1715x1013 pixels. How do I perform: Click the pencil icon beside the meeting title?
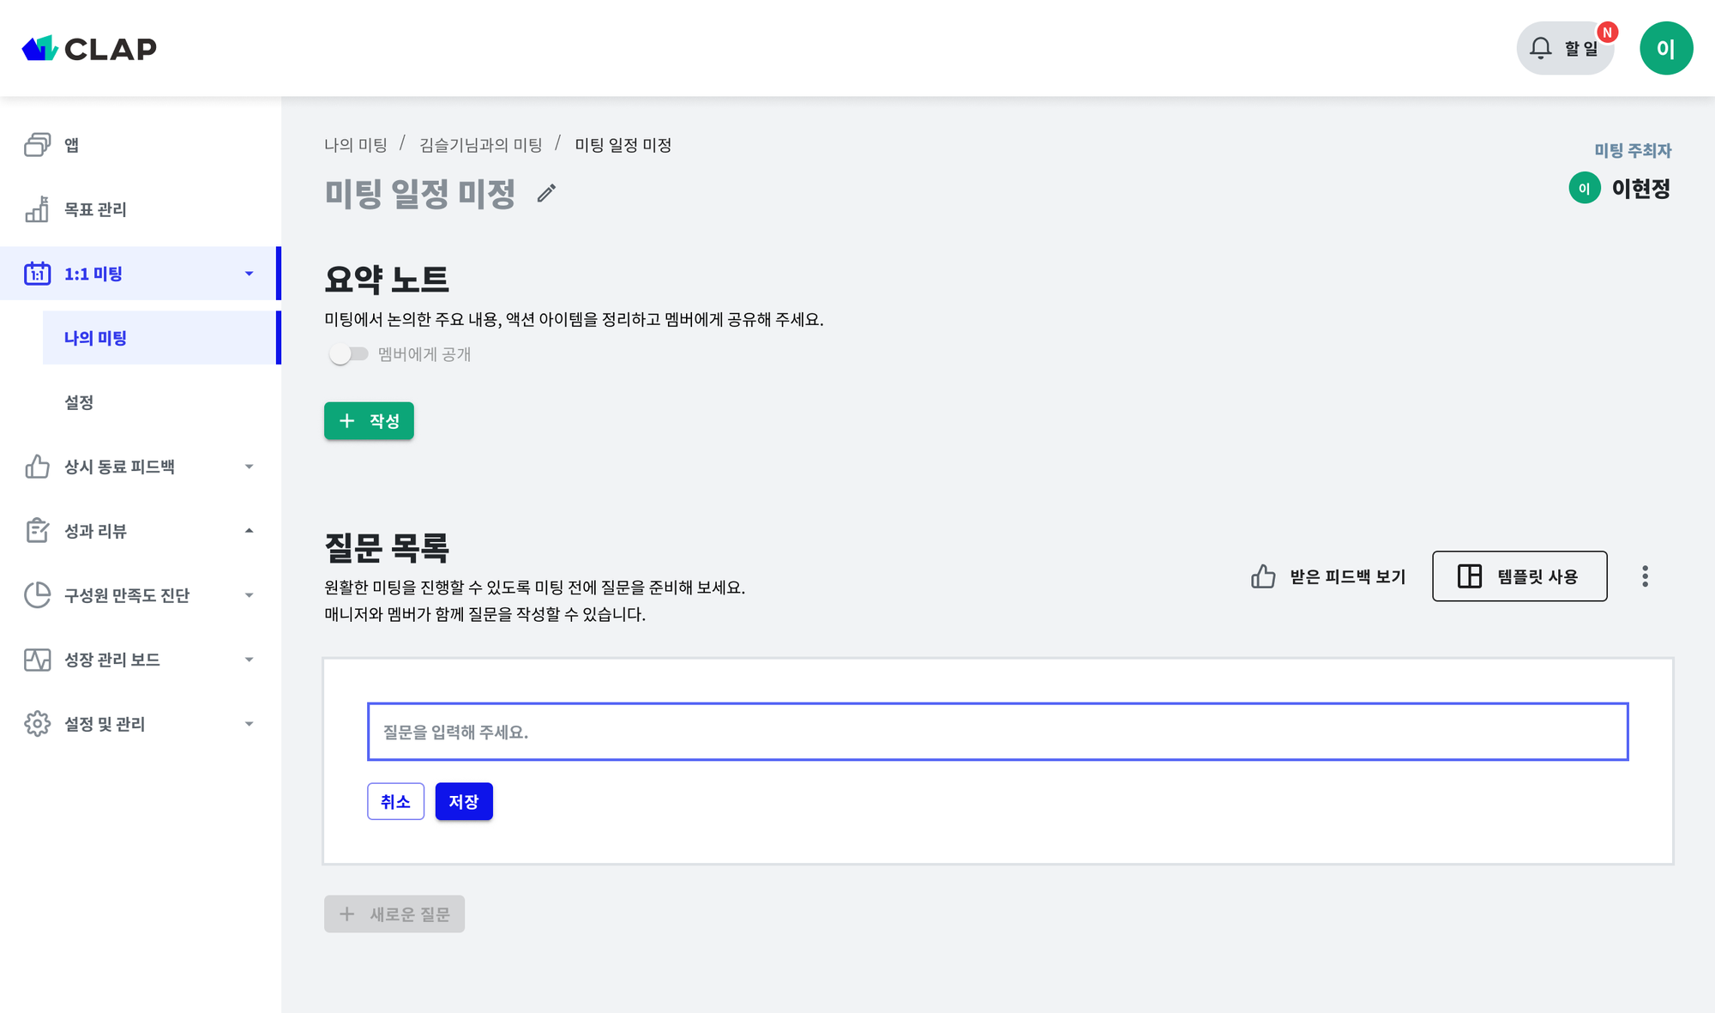pos(546,193)
